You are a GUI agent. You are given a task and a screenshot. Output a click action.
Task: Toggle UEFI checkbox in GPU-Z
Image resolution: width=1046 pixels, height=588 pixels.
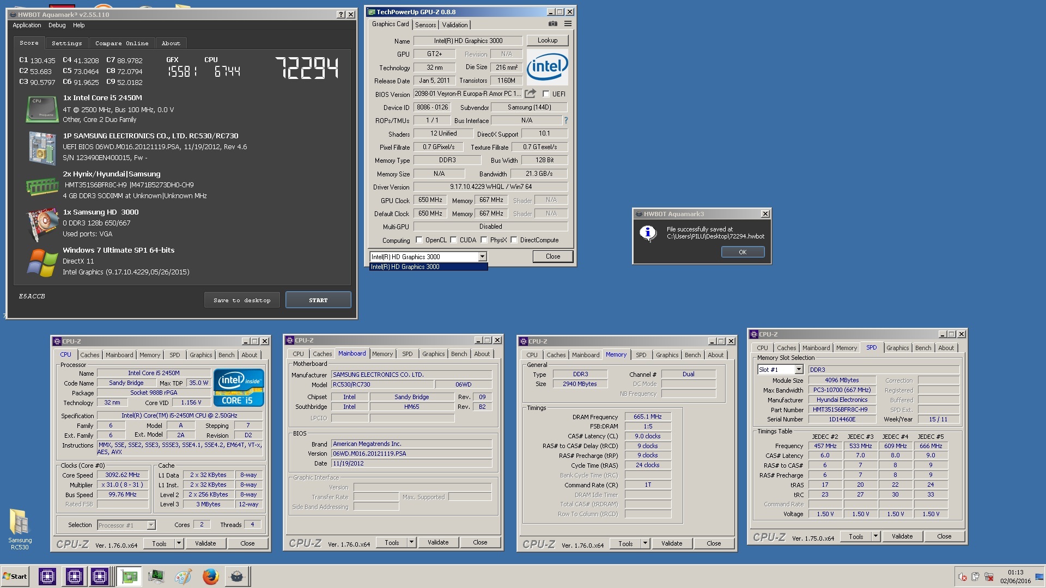546,94
